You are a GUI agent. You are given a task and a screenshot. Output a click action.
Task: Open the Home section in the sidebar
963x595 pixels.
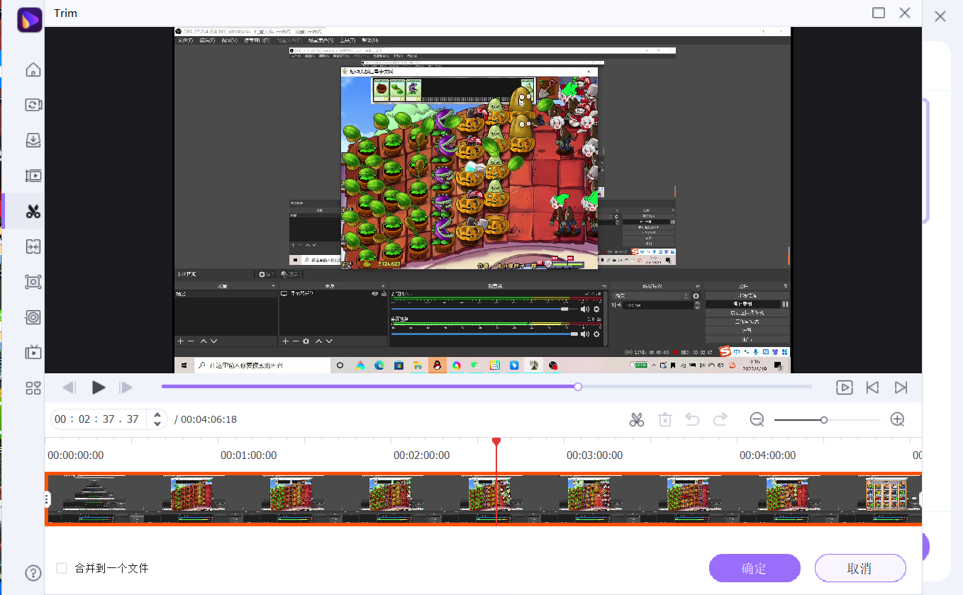33,69
